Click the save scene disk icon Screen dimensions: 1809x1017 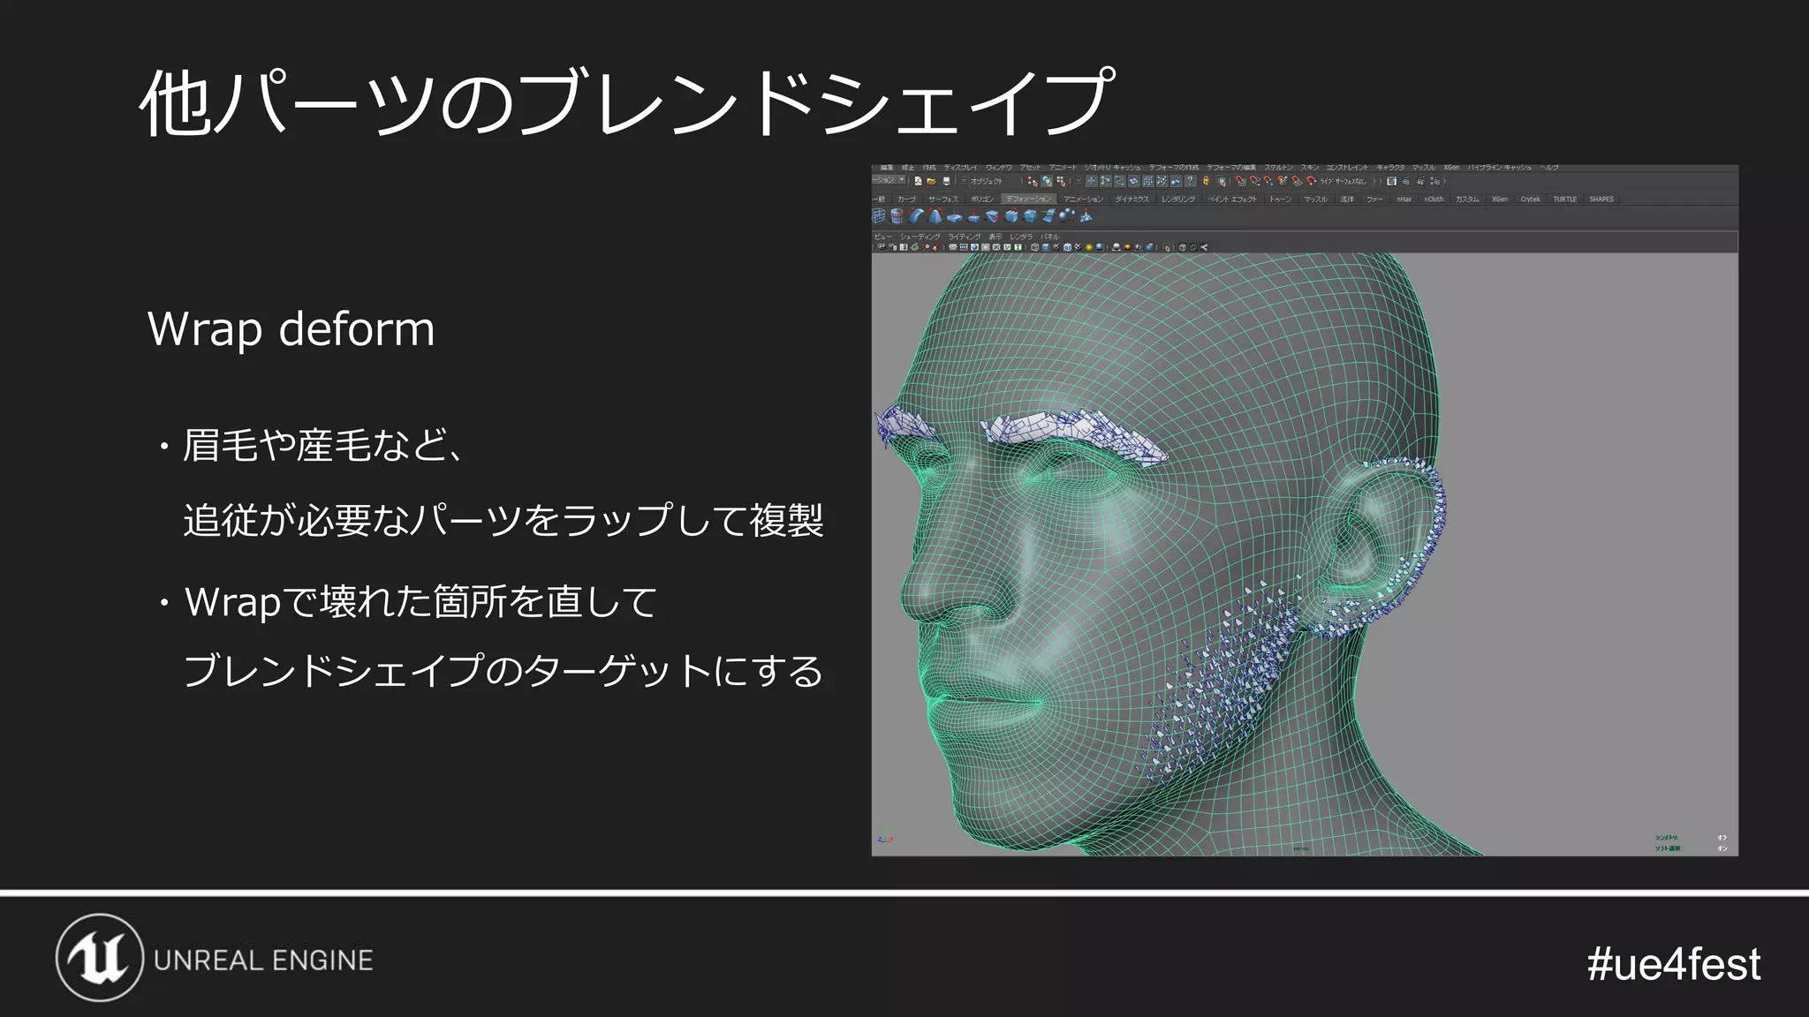pyautogui.click(x=946, y=181)
